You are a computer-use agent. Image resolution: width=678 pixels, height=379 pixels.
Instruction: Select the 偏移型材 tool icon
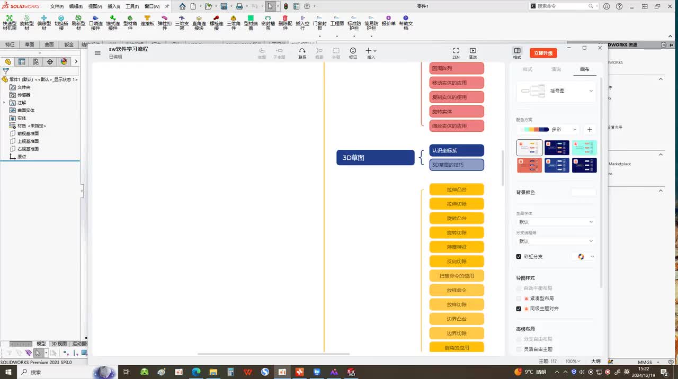pyautogui.click(x=44, y=23)
